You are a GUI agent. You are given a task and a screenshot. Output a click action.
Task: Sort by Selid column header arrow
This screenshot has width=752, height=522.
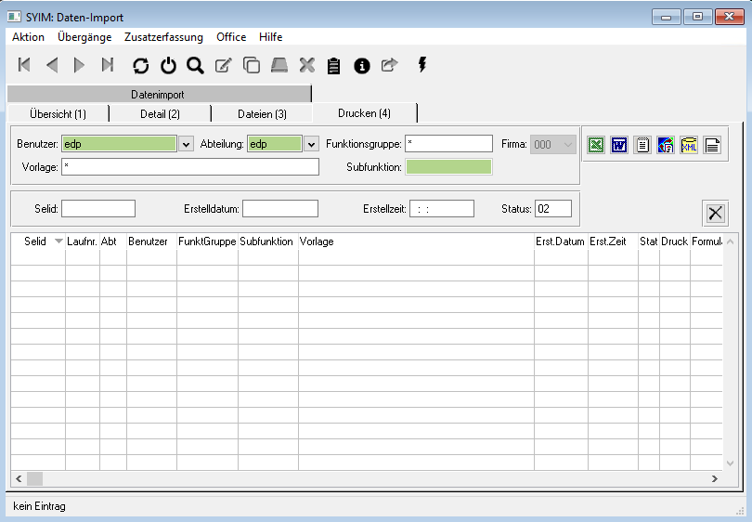(x=59, y=241)
